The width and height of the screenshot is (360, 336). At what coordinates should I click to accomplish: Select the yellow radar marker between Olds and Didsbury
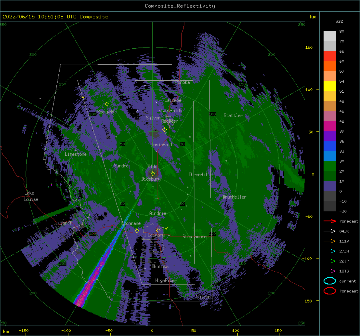(x=153, y=174)
